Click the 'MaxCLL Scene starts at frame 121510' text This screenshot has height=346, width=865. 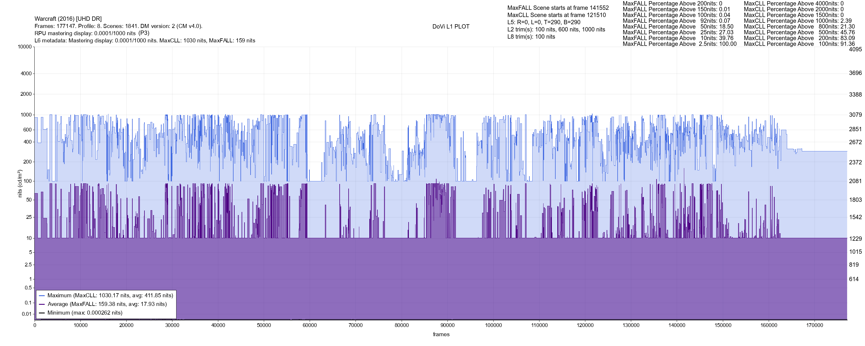coord(556,15)
